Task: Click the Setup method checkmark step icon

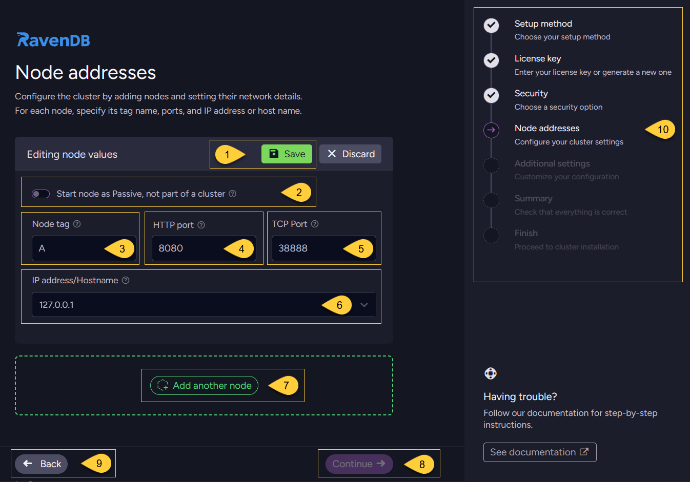Action: [x=491, y=25]
